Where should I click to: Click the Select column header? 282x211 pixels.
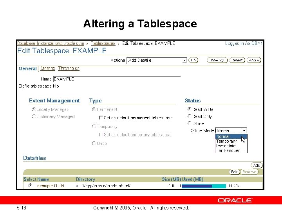pyautogui.click(x=30, y=179)
